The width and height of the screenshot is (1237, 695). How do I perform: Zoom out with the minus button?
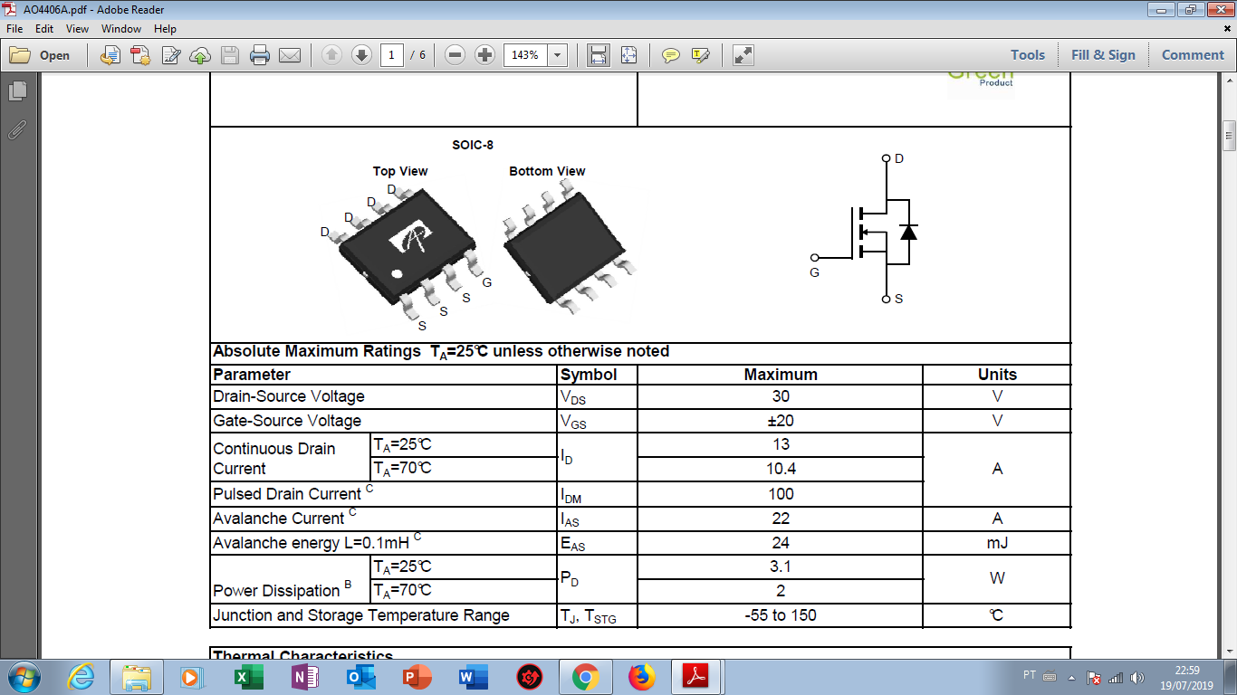point(455,55)
